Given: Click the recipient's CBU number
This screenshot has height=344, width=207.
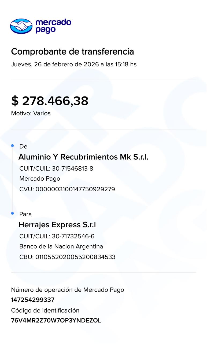Looking at the screenshot, I should tap(75, 257).
